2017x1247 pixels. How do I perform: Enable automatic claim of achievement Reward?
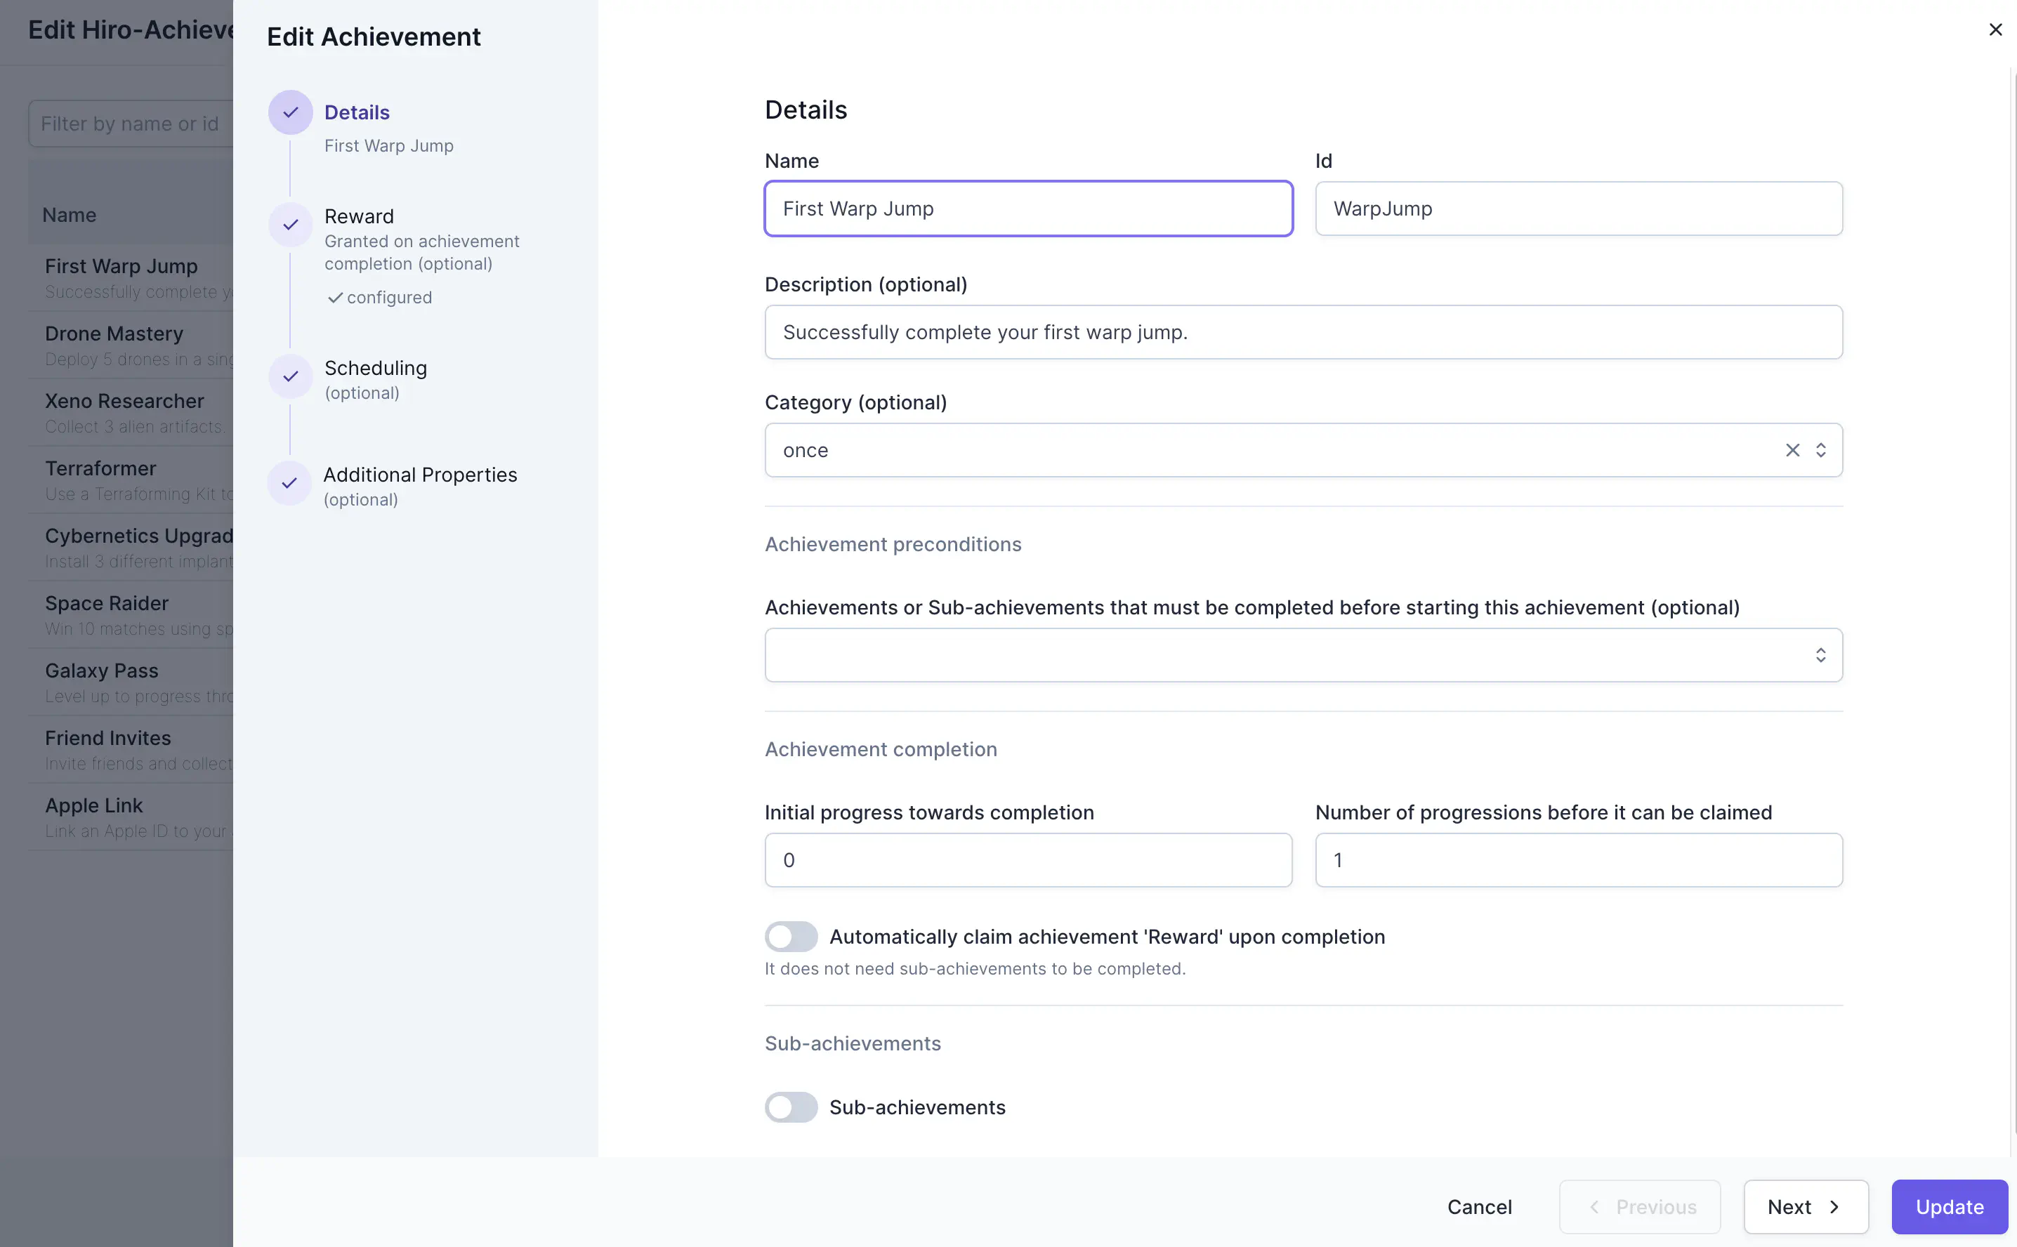790,936
